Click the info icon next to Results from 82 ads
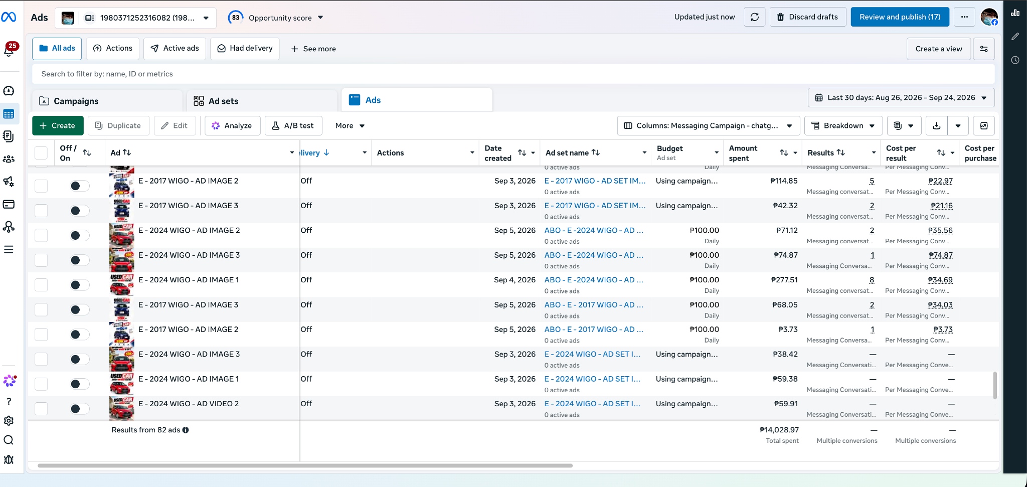The height and width of the screenshot is (487, 1027). pos(186,430)
